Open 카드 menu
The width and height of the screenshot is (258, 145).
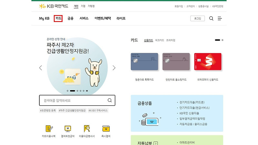[58, 18]
